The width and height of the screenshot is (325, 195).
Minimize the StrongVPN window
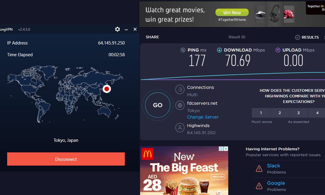pos(126,30)
